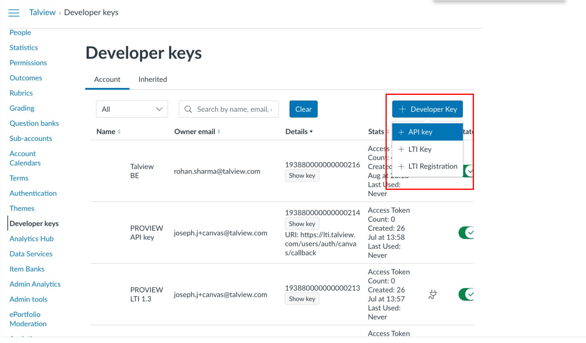586x343 pixels.
Task: Click the Clear button
Action: [x=303, y=109]
